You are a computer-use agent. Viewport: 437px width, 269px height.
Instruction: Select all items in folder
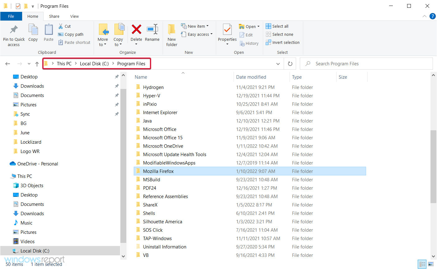tap(277, 26)
